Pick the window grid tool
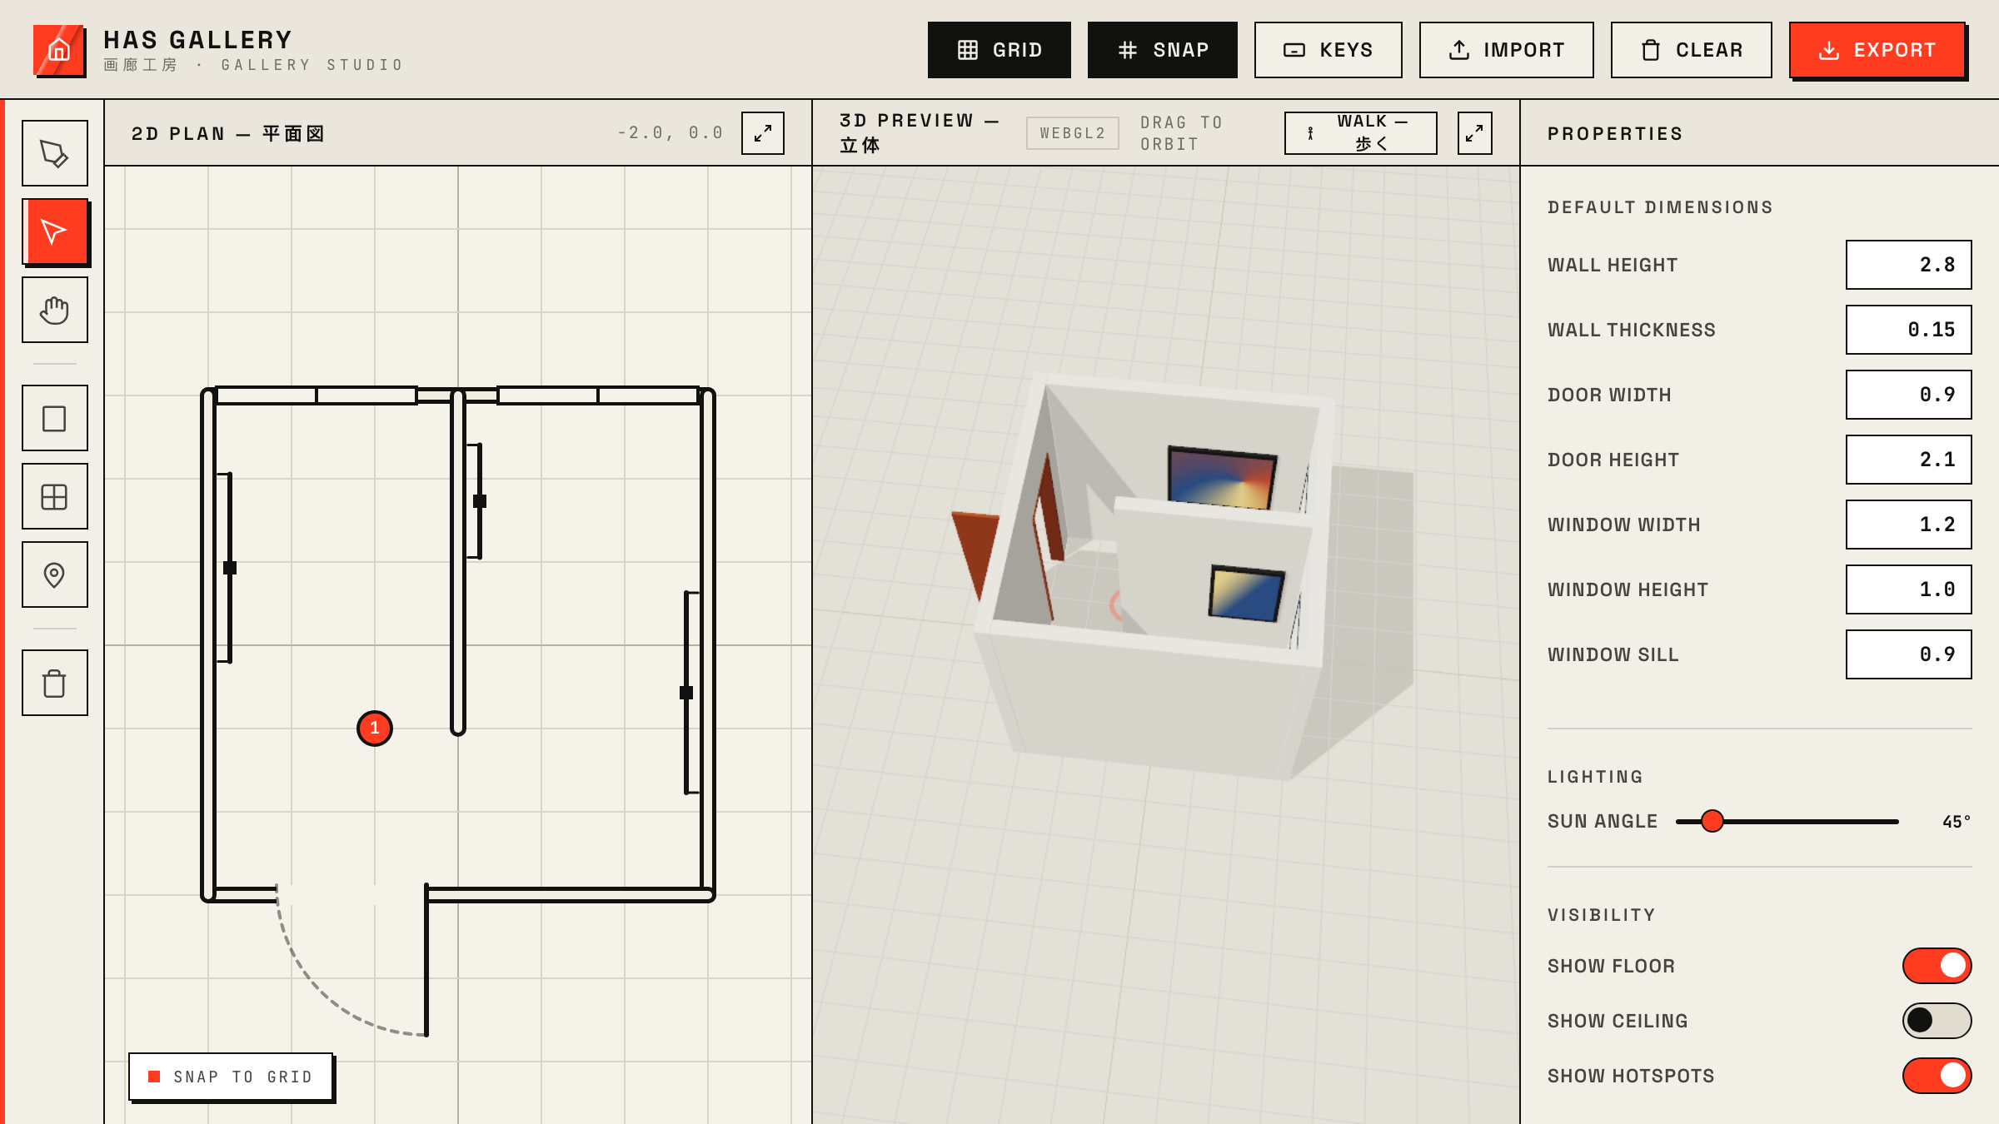The image size is (1999, 1124). point(54,496)
